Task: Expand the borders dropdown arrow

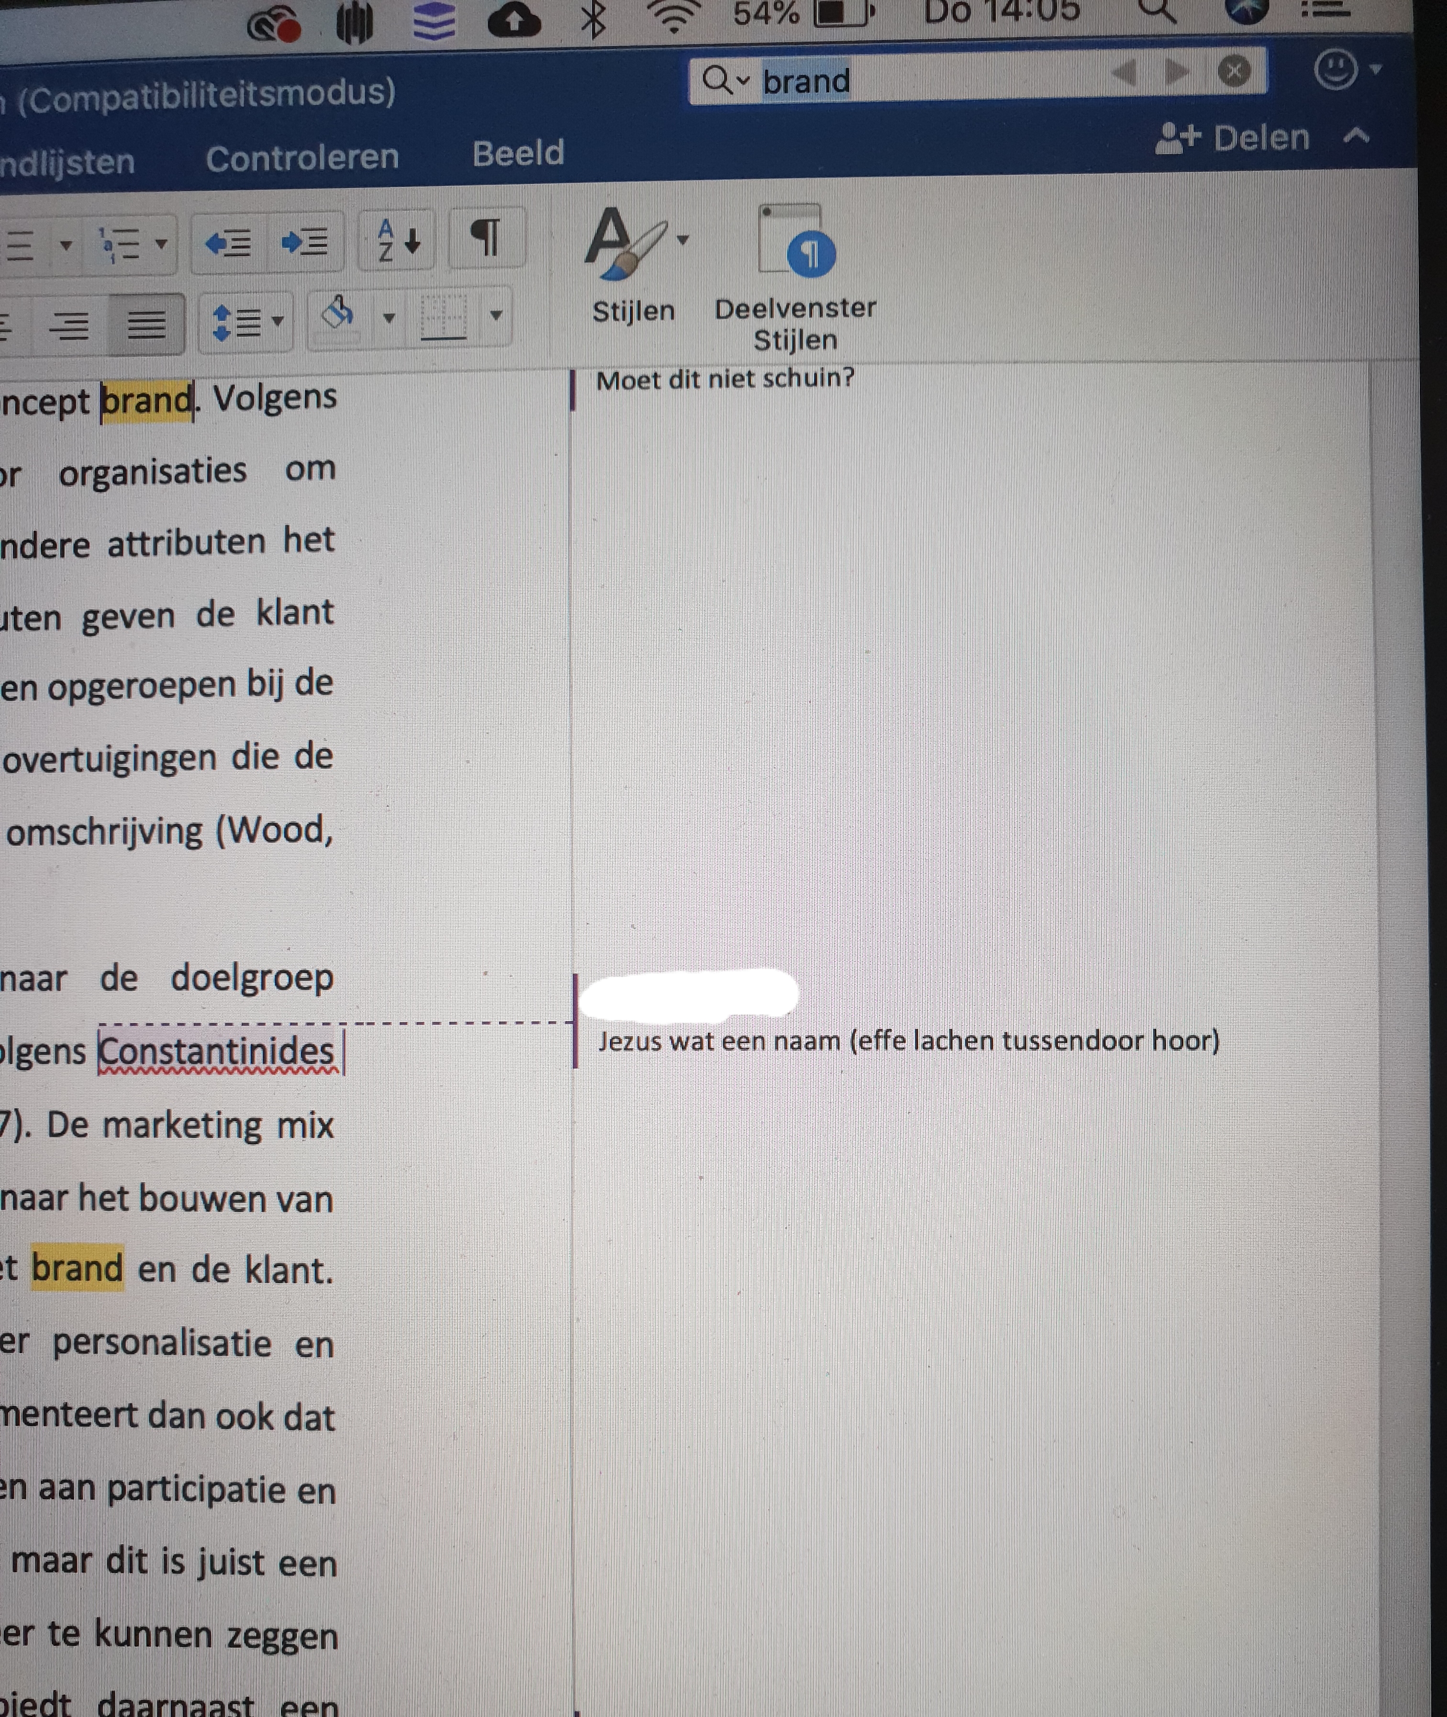Action: click(495, 315)
